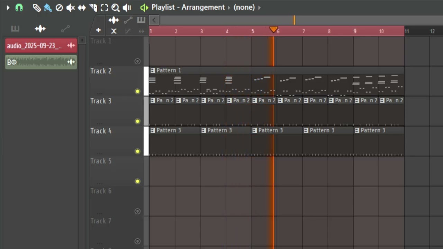Select the Delete tool

click(59, 8)
